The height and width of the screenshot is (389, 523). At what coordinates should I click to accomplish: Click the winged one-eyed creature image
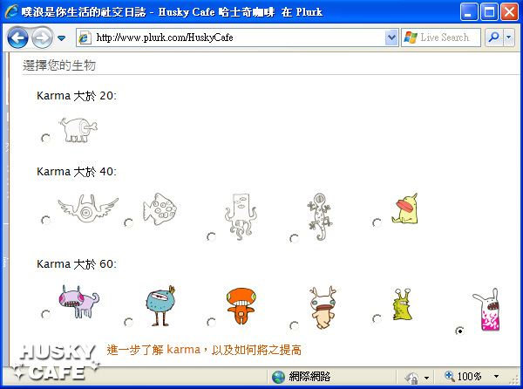[88, 208]
